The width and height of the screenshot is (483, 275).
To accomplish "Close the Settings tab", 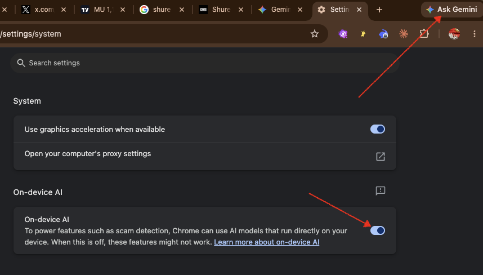I will 359,10.
